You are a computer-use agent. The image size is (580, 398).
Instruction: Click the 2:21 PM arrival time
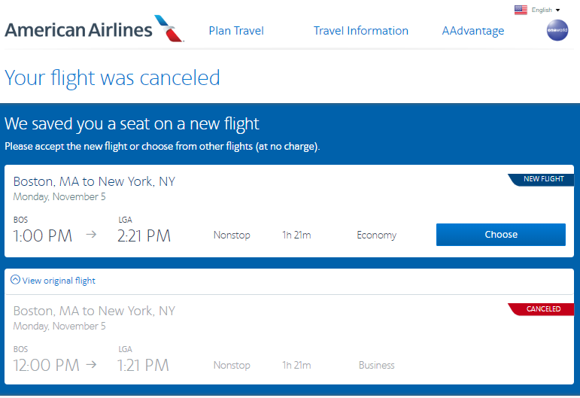[x=144, y=235]
